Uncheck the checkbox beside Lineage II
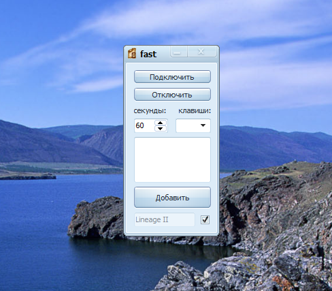Viewport: 332px width, 291px height. pos(205,219)
